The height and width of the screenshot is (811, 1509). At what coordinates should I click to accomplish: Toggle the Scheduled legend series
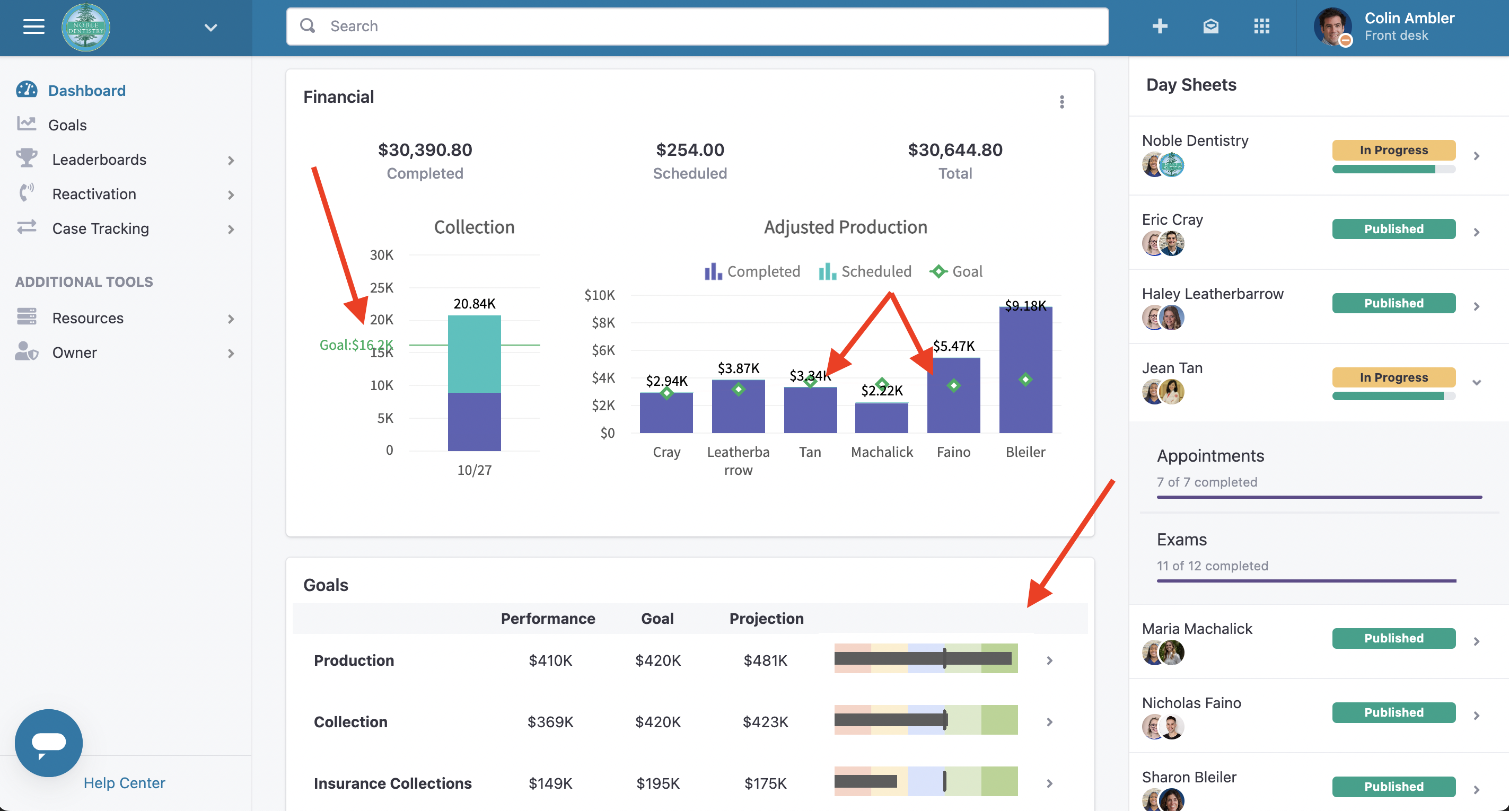tap(865, 271)
